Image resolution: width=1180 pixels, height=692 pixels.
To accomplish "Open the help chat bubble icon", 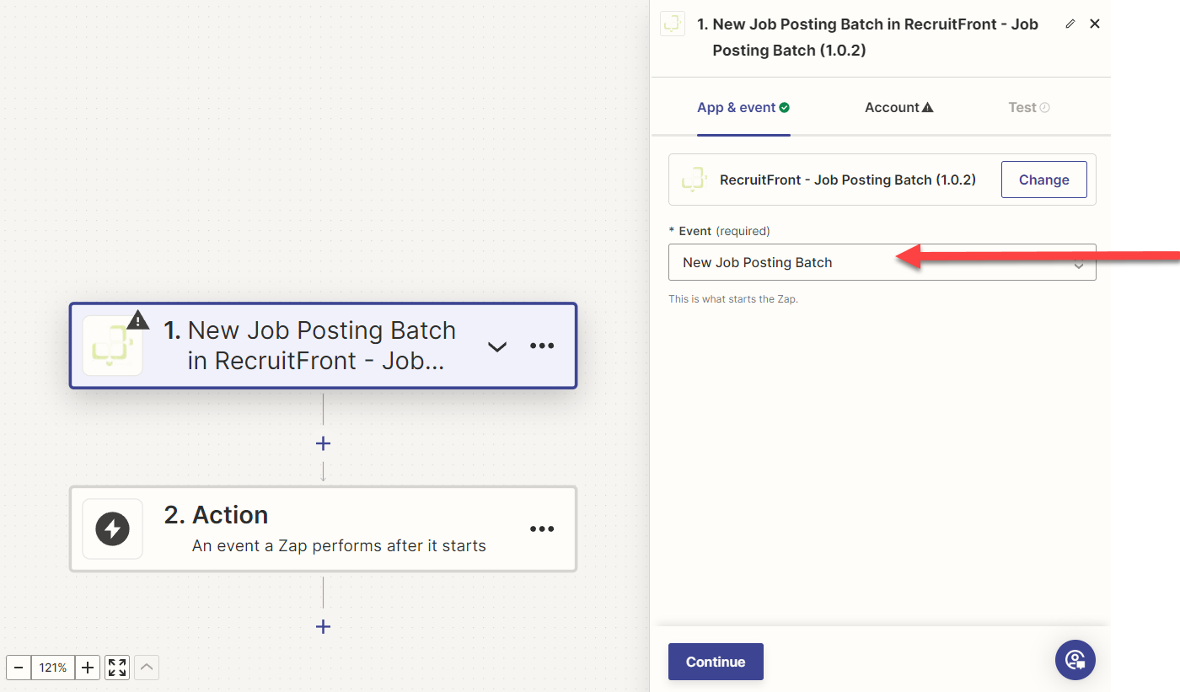I will (1075, 660).
